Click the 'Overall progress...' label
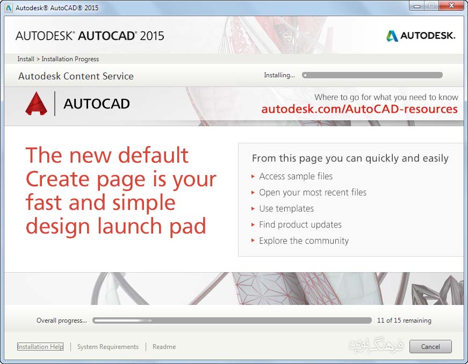The width and height of the screenshot is (468, 364). point(61,321)
